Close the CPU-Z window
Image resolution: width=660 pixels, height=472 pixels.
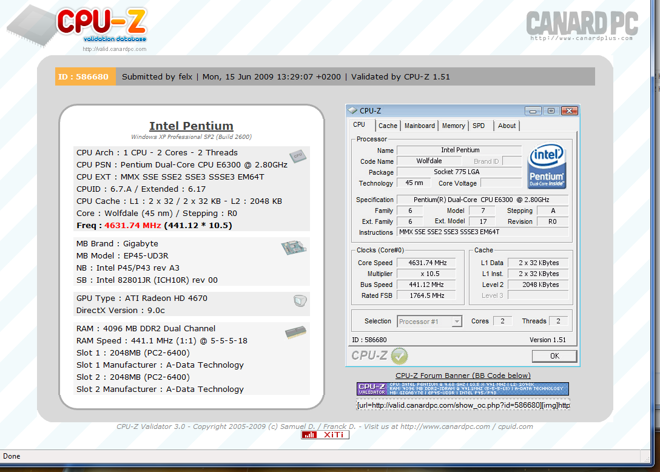tap(570, 111)
